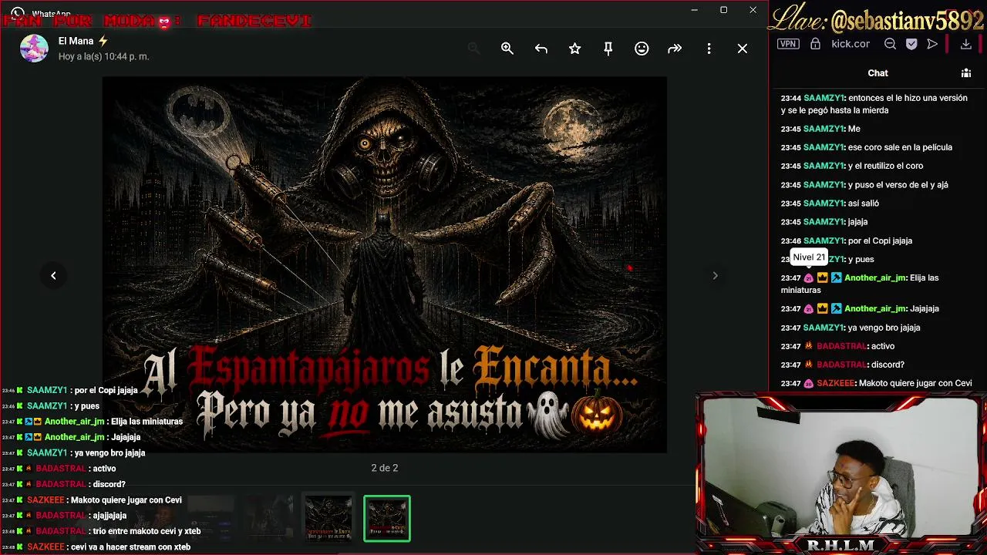Click the paper-plane send icon in browser
The image size is (987, 555).
coord(932,44)
